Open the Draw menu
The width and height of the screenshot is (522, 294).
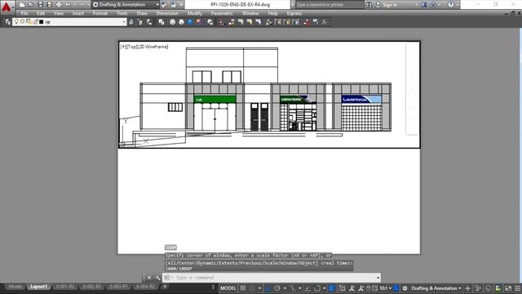(x=142, y=13)
